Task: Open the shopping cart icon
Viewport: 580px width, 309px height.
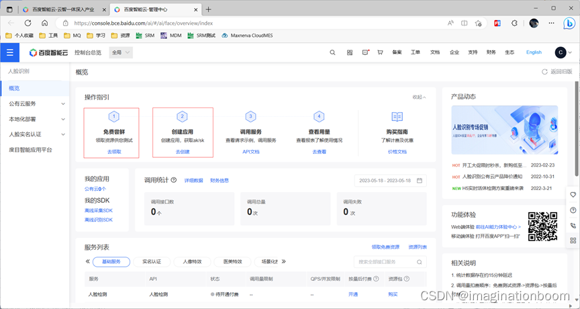Action: click(380, 52)
